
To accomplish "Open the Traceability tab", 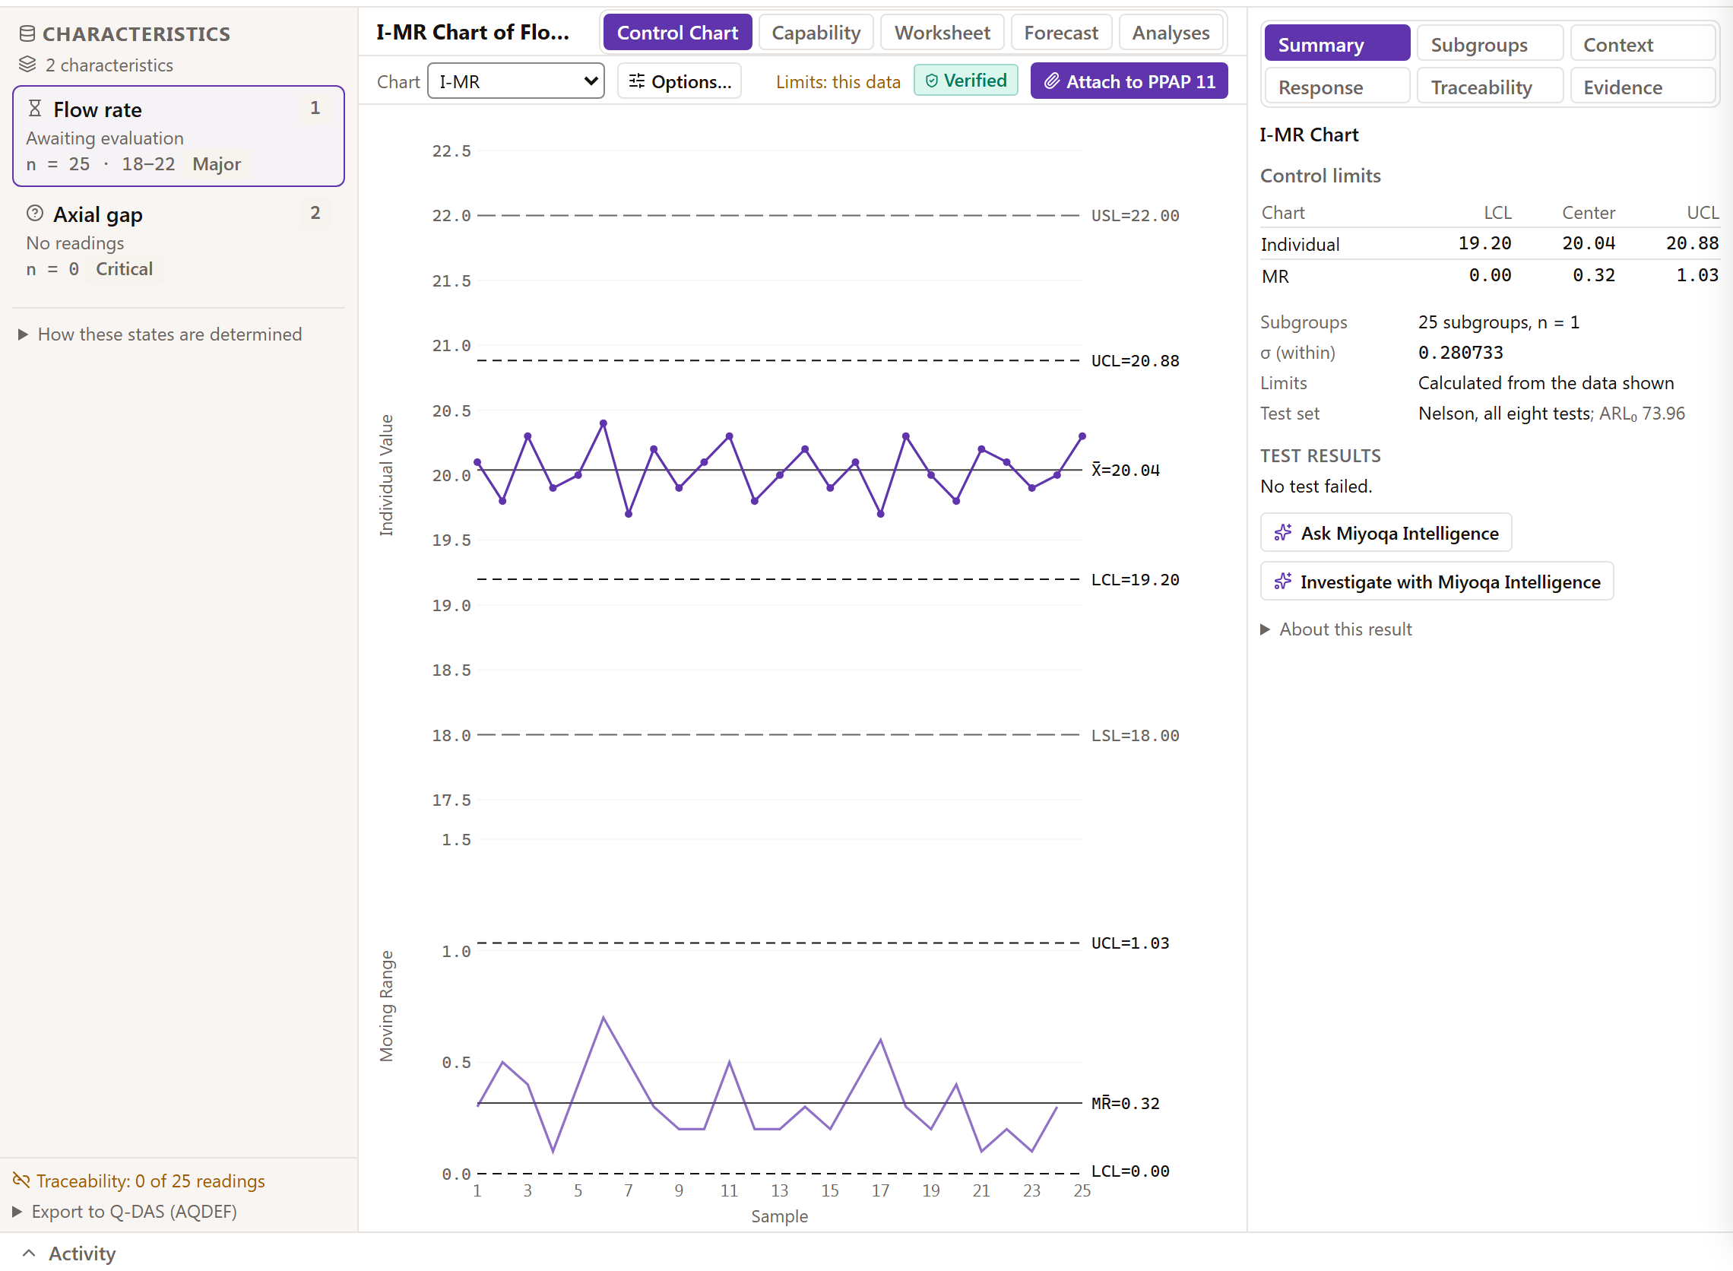I will pos(1489,87).
